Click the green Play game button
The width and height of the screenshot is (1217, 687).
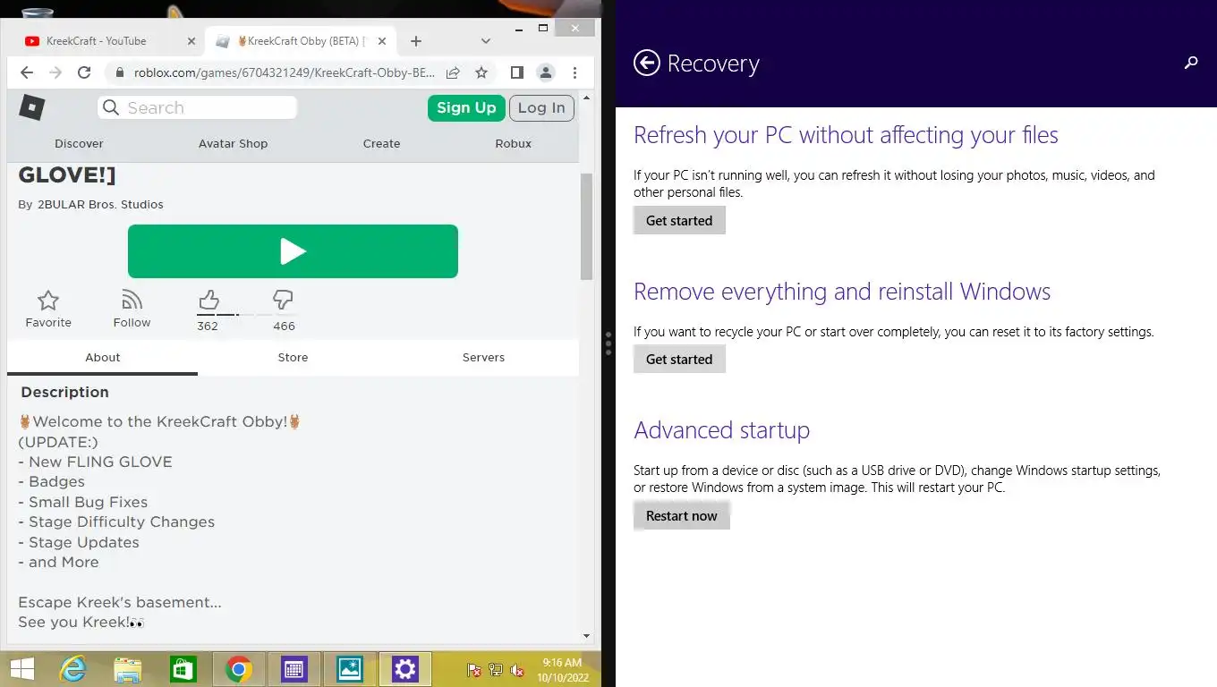(x=293, y=251)
